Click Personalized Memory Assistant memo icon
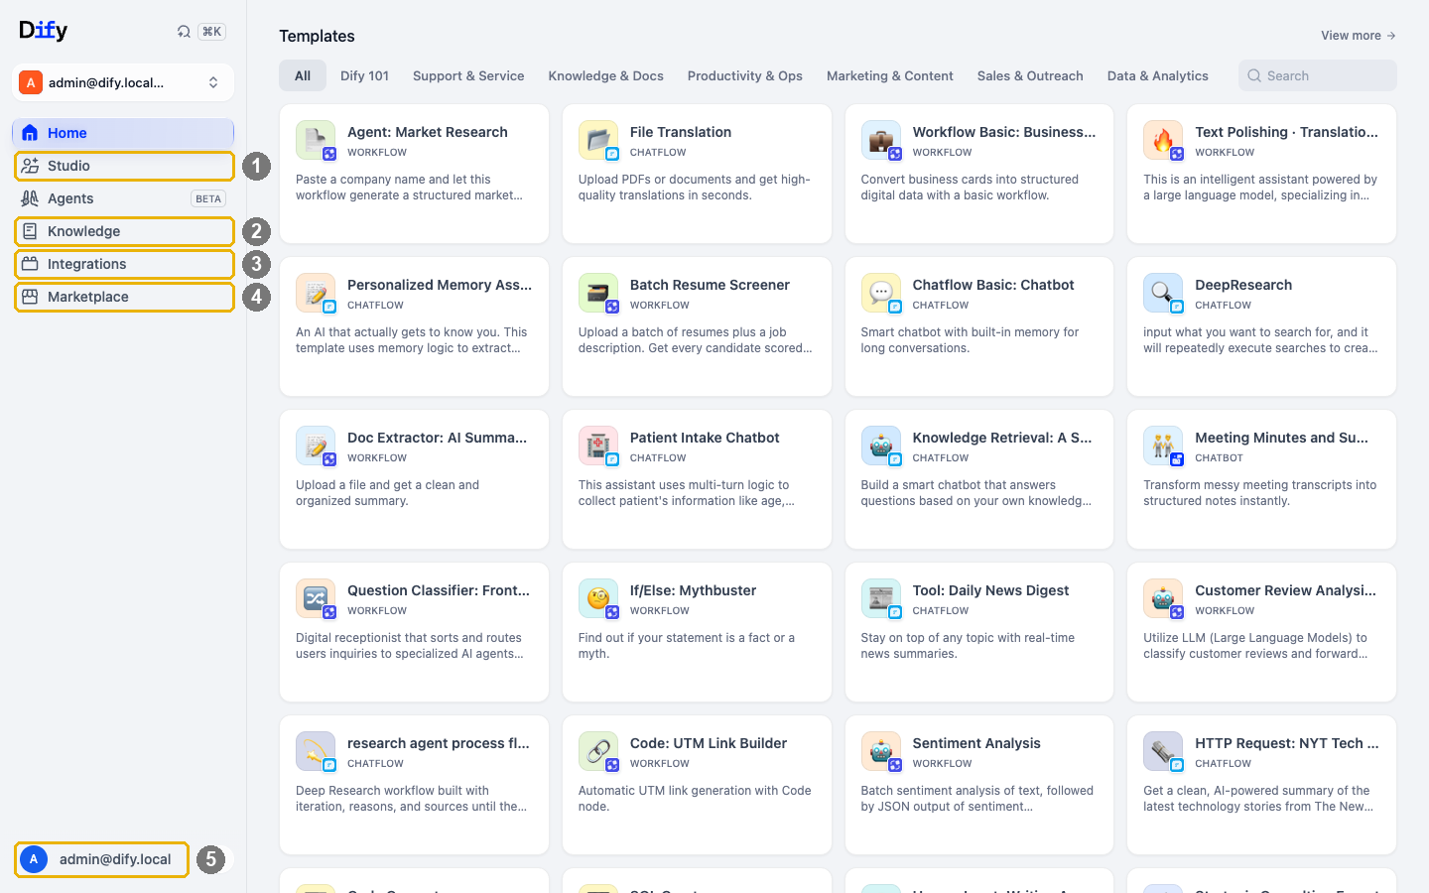The width and height of the screenshot is (1429, 893). tap(316, 293)
